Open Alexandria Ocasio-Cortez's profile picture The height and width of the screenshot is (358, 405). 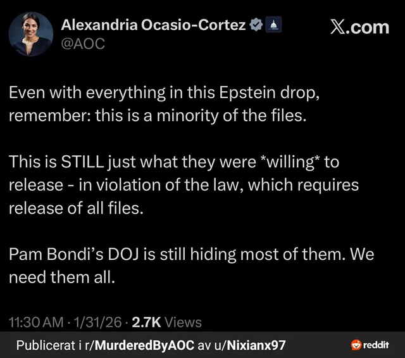[30, 35]
